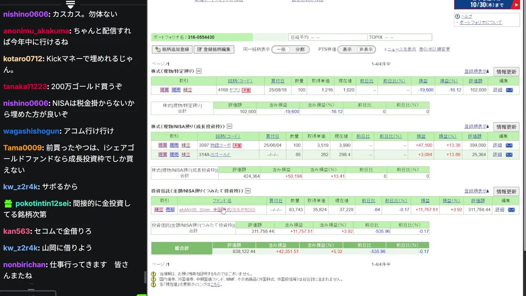This screenshot has width=526, height=296.
Task: Sort 特定預り table by 買付日 header
Action: [277, 81]
